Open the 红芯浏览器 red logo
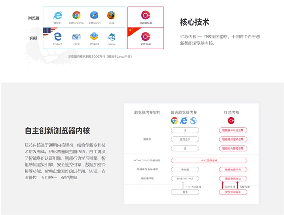The image size is (284, 215). [x=145, y=15]
